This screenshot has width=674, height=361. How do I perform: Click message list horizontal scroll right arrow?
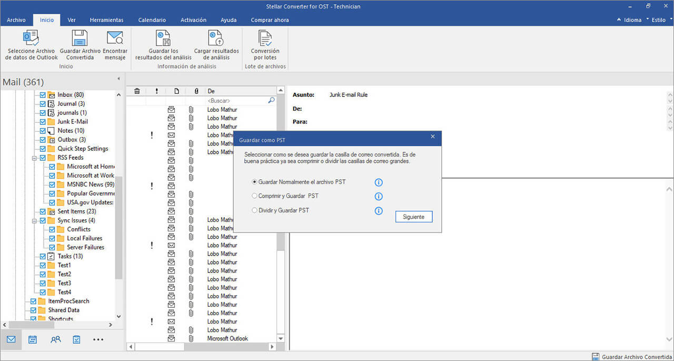pos(272,347)
